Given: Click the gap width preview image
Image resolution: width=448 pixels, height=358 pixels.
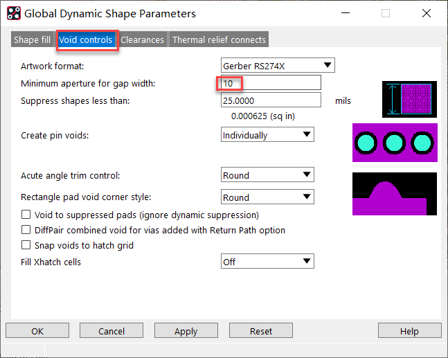Looking at the screenshot, I should [410, 99].
